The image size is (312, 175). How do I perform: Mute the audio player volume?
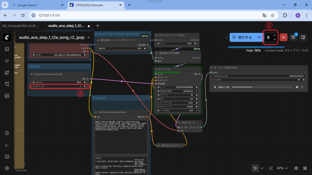click(297, 87)
